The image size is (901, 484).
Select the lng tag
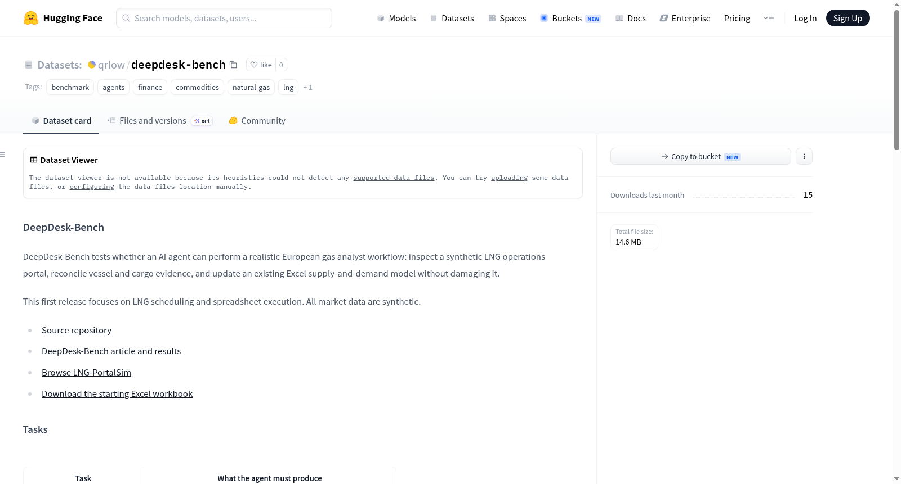tap(288, 87)
